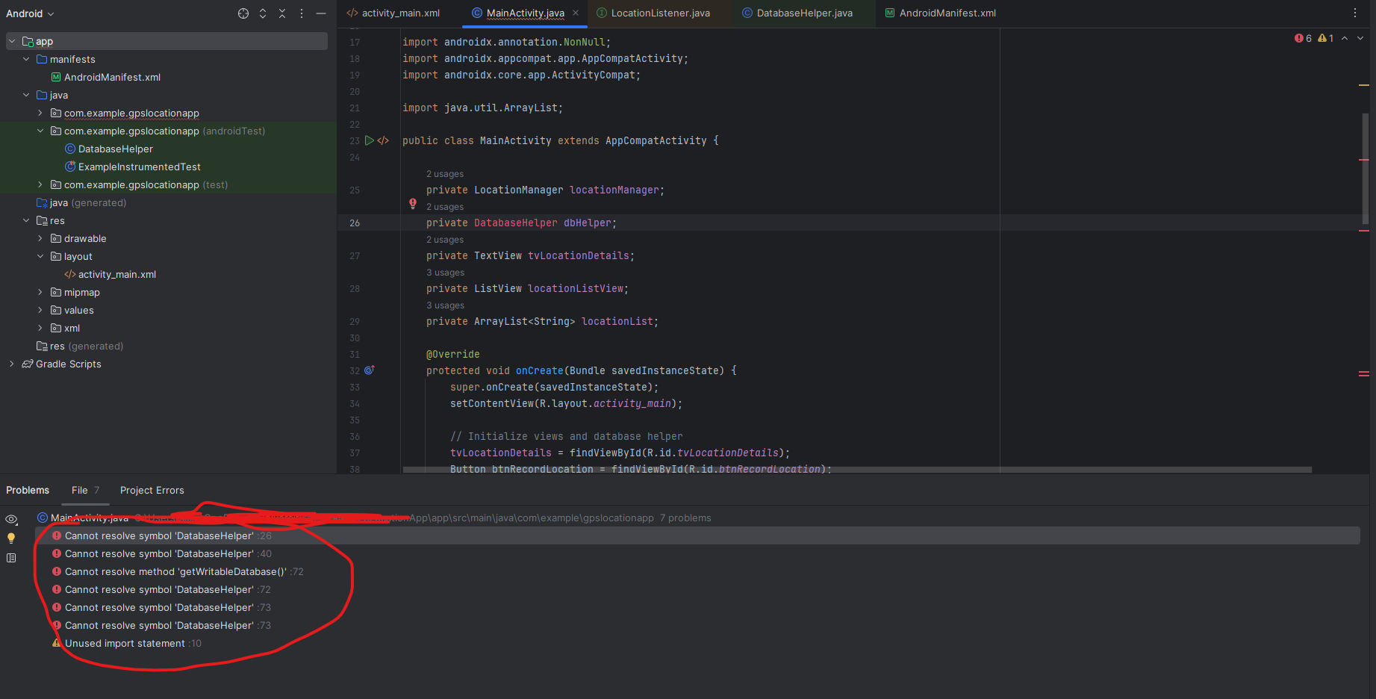Expand the mipmap folder
1376x699 pixels.
40,292
